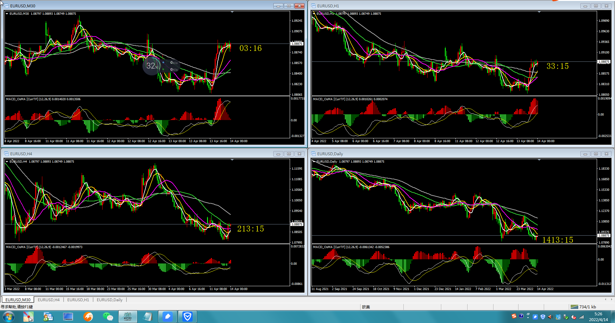Image resolution: width=615 pixels, height=323 pixels.
Task: Click the chart shift marker atop H4 chart
Action: click(232, 160)
